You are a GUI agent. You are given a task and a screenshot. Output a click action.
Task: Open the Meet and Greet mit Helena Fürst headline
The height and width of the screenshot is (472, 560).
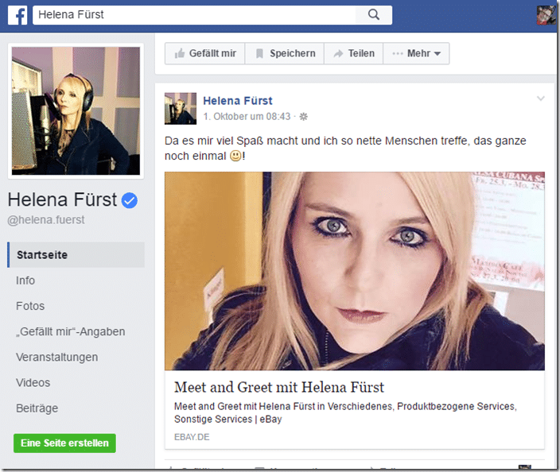279,388
